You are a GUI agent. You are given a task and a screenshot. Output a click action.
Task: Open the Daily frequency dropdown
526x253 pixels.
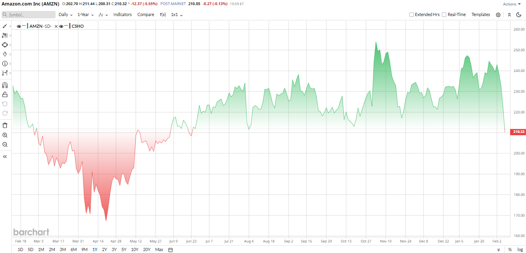[66, 15]
